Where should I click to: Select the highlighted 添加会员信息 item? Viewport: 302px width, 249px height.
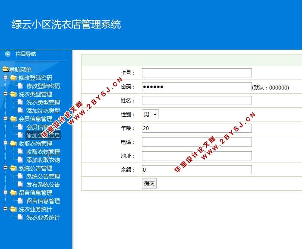point(43,135)
